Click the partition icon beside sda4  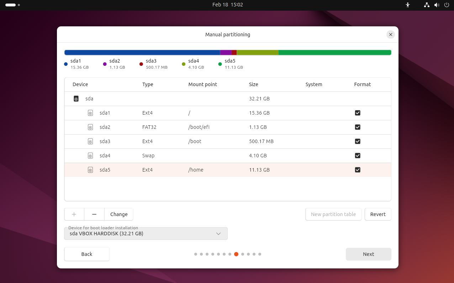[90, 156]
